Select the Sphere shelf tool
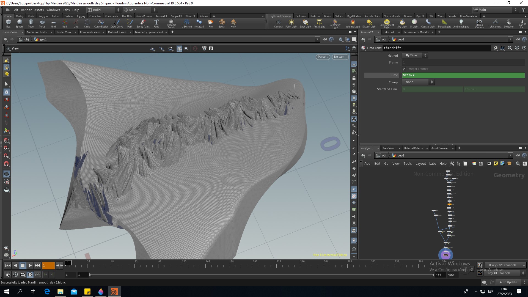The width and height of the screenshot is (528, 297). pyautogui.click(x=20, y=23)
